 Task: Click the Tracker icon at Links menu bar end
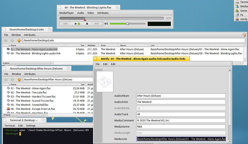244,35
